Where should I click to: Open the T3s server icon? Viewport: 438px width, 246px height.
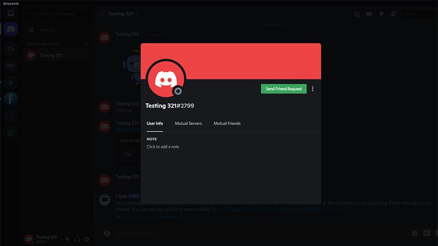[x=11, y=49]
